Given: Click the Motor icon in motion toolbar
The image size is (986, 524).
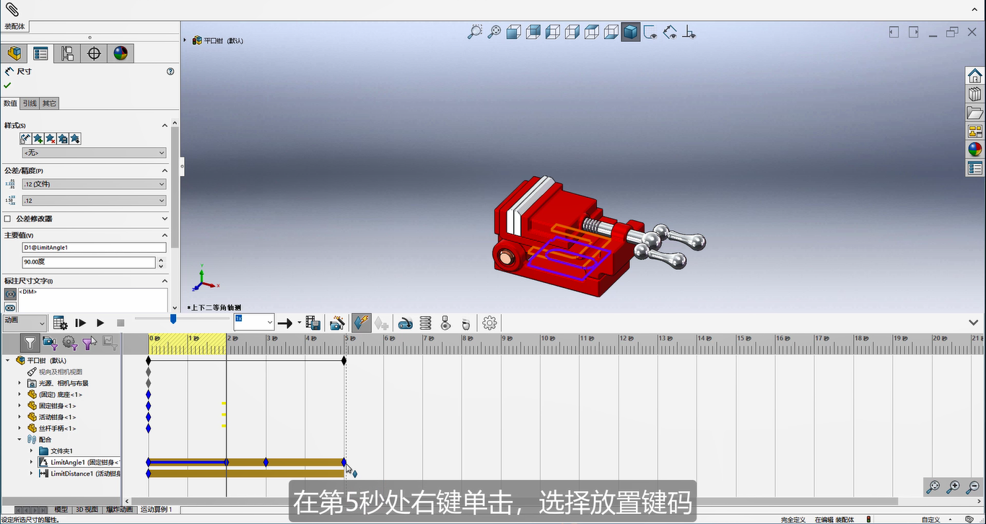Looking at the screenshot, I should click(x=406, y=323).
